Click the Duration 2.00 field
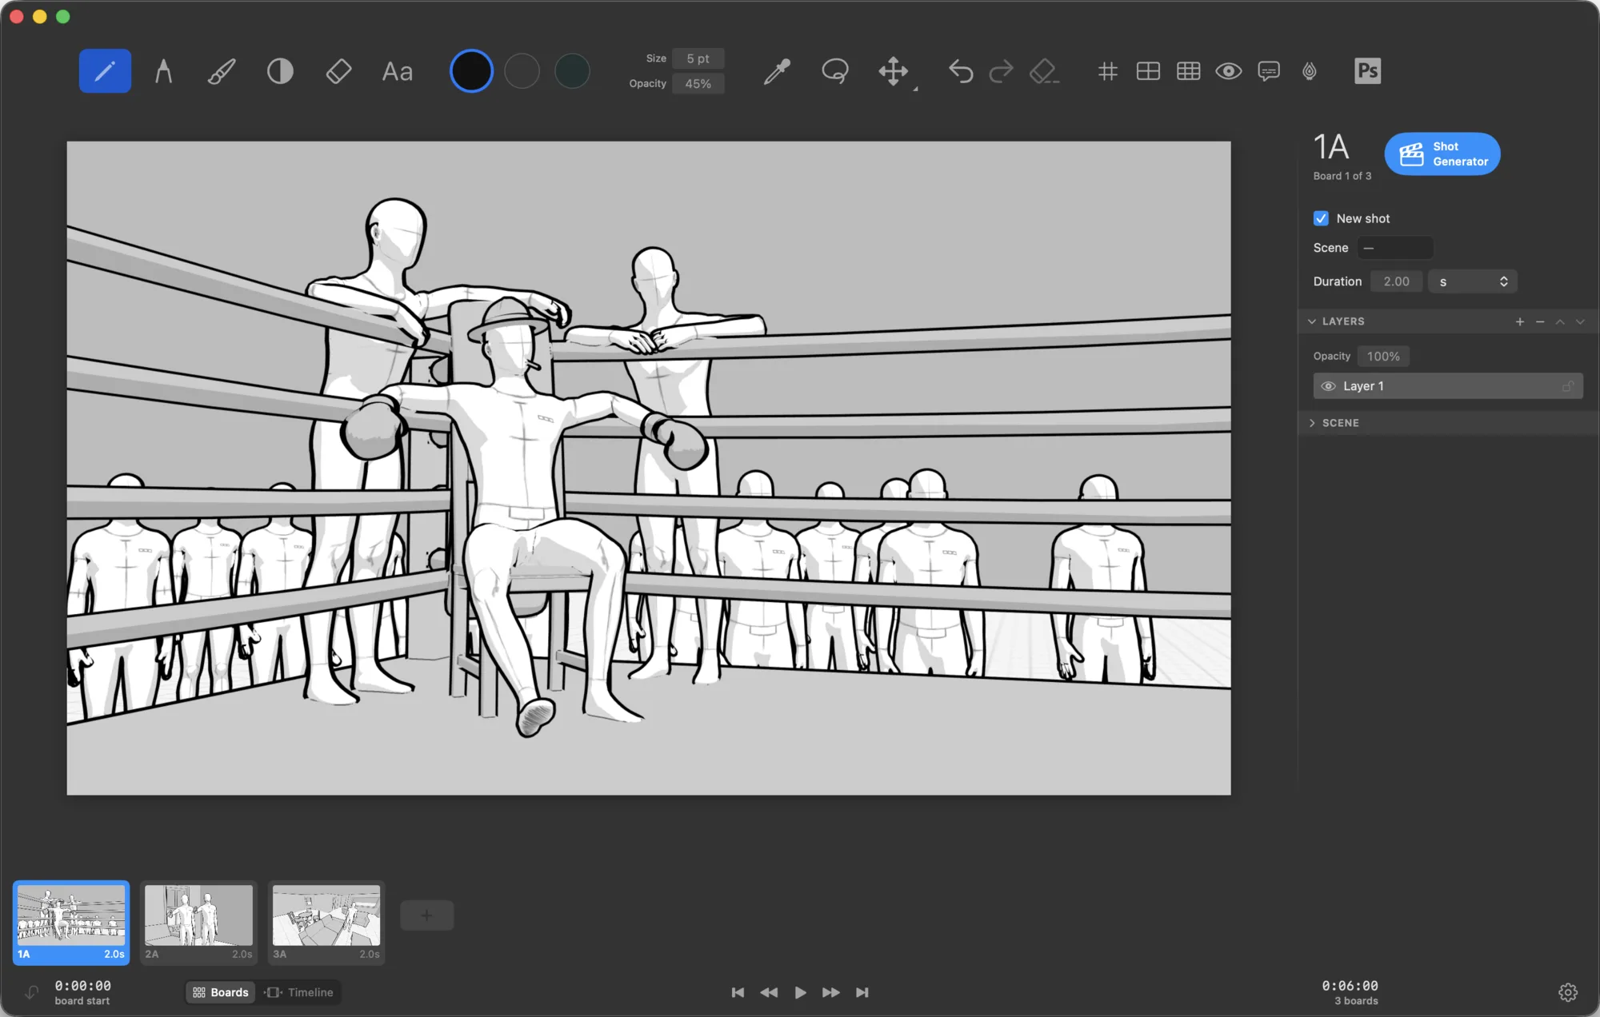The width and height of the screenshot is (1600, 1017). [x=1396, y=281]
